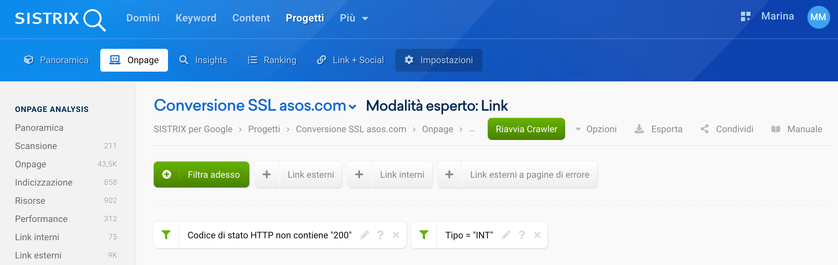
Task: Click the SISTRIX magnifier logo
Action: tap(61, 19)
